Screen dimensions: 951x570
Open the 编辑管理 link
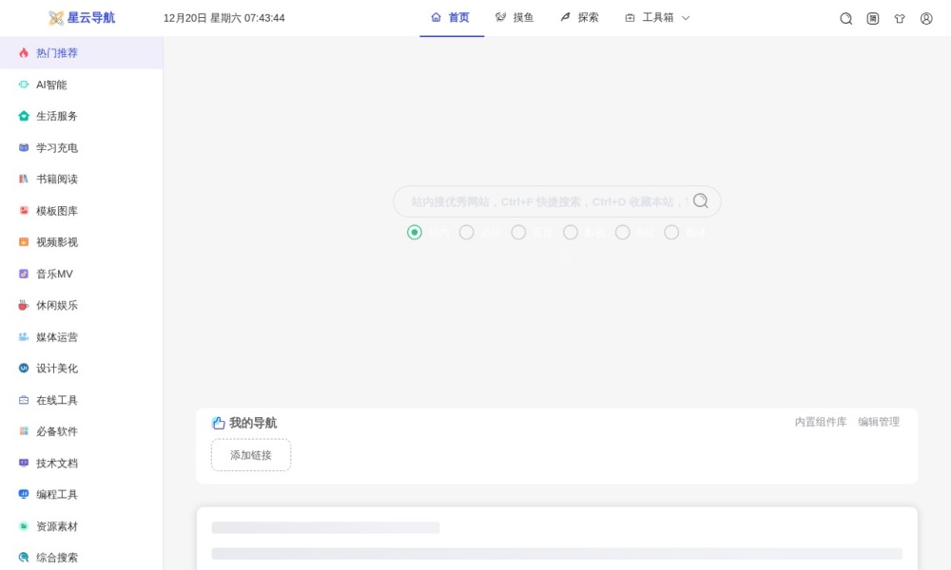tap(878, 422)
